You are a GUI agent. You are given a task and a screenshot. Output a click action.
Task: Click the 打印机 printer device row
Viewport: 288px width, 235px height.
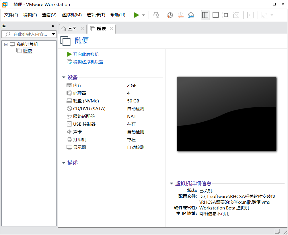(106, 140)
